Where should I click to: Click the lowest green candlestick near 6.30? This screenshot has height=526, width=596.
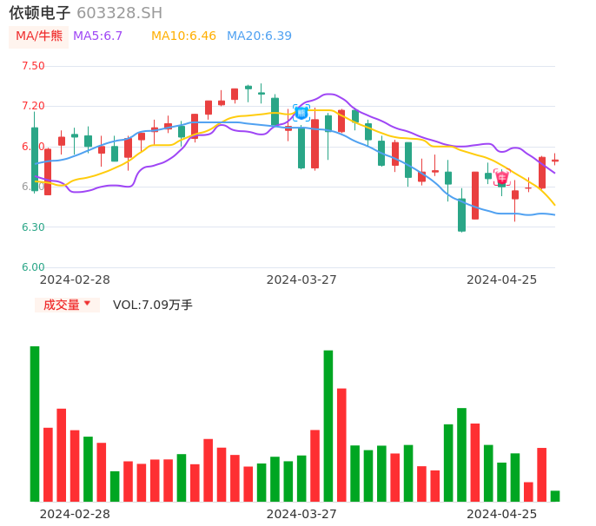point(461,215)
